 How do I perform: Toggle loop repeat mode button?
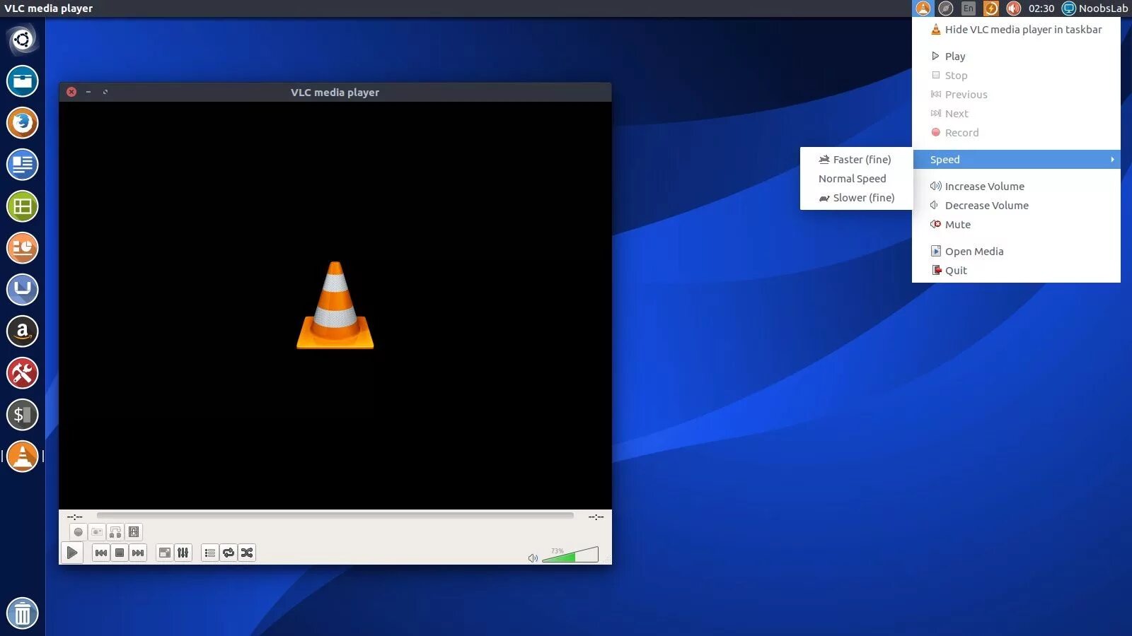229,553
